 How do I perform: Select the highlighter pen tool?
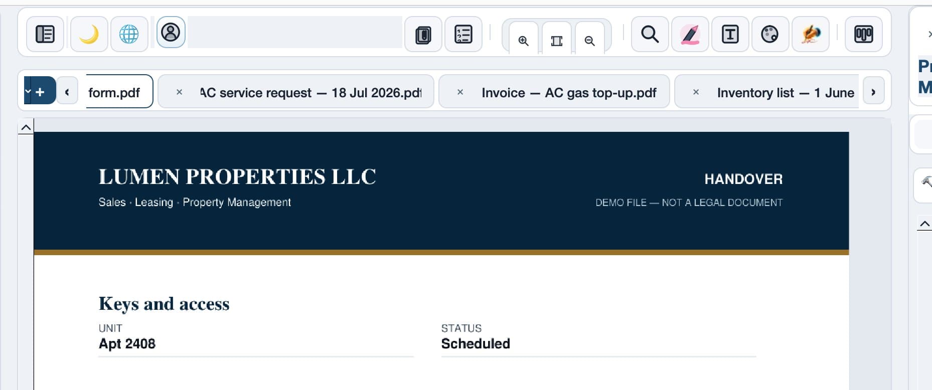click(690, 34)
